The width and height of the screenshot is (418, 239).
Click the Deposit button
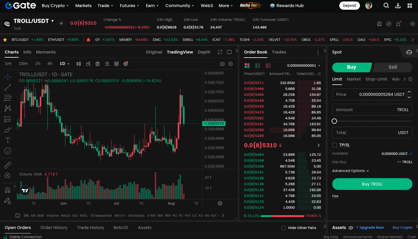tap(350, 6)
